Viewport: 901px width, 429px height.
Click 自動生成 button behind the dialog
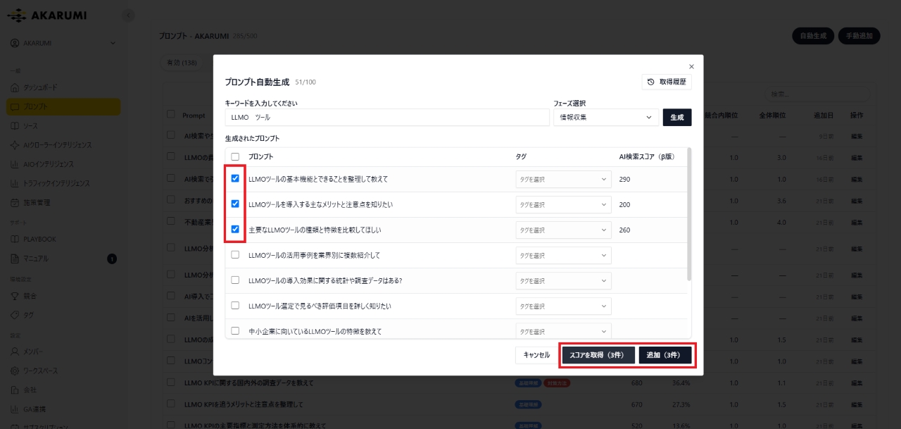coord(813,36)
